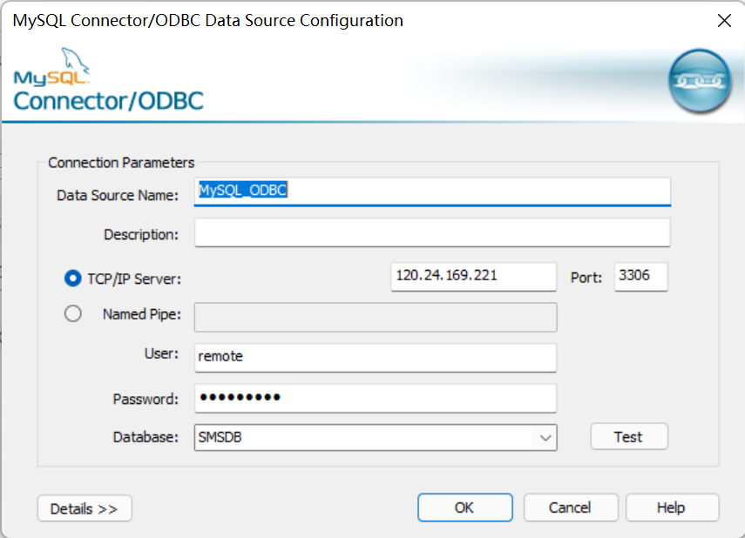Focus the Data Source Name field
Viewport: 745px width, 538px height.
click(432, 192)
